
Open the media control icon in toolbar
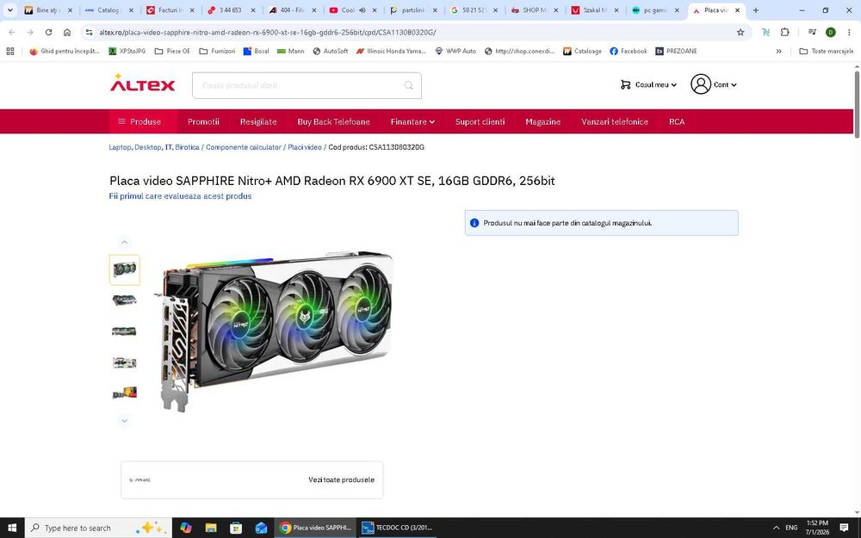click(x=812, y=33)
